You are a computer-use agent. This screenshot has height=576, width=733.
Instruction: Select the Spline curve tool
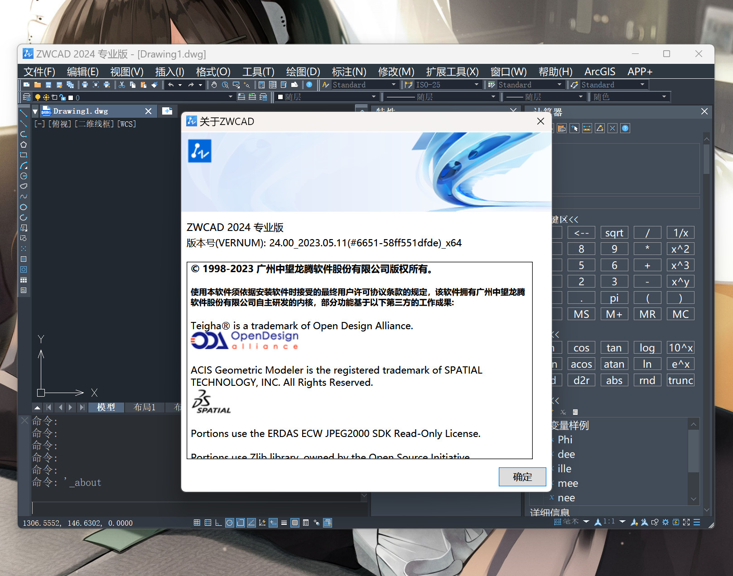point(24,197)
